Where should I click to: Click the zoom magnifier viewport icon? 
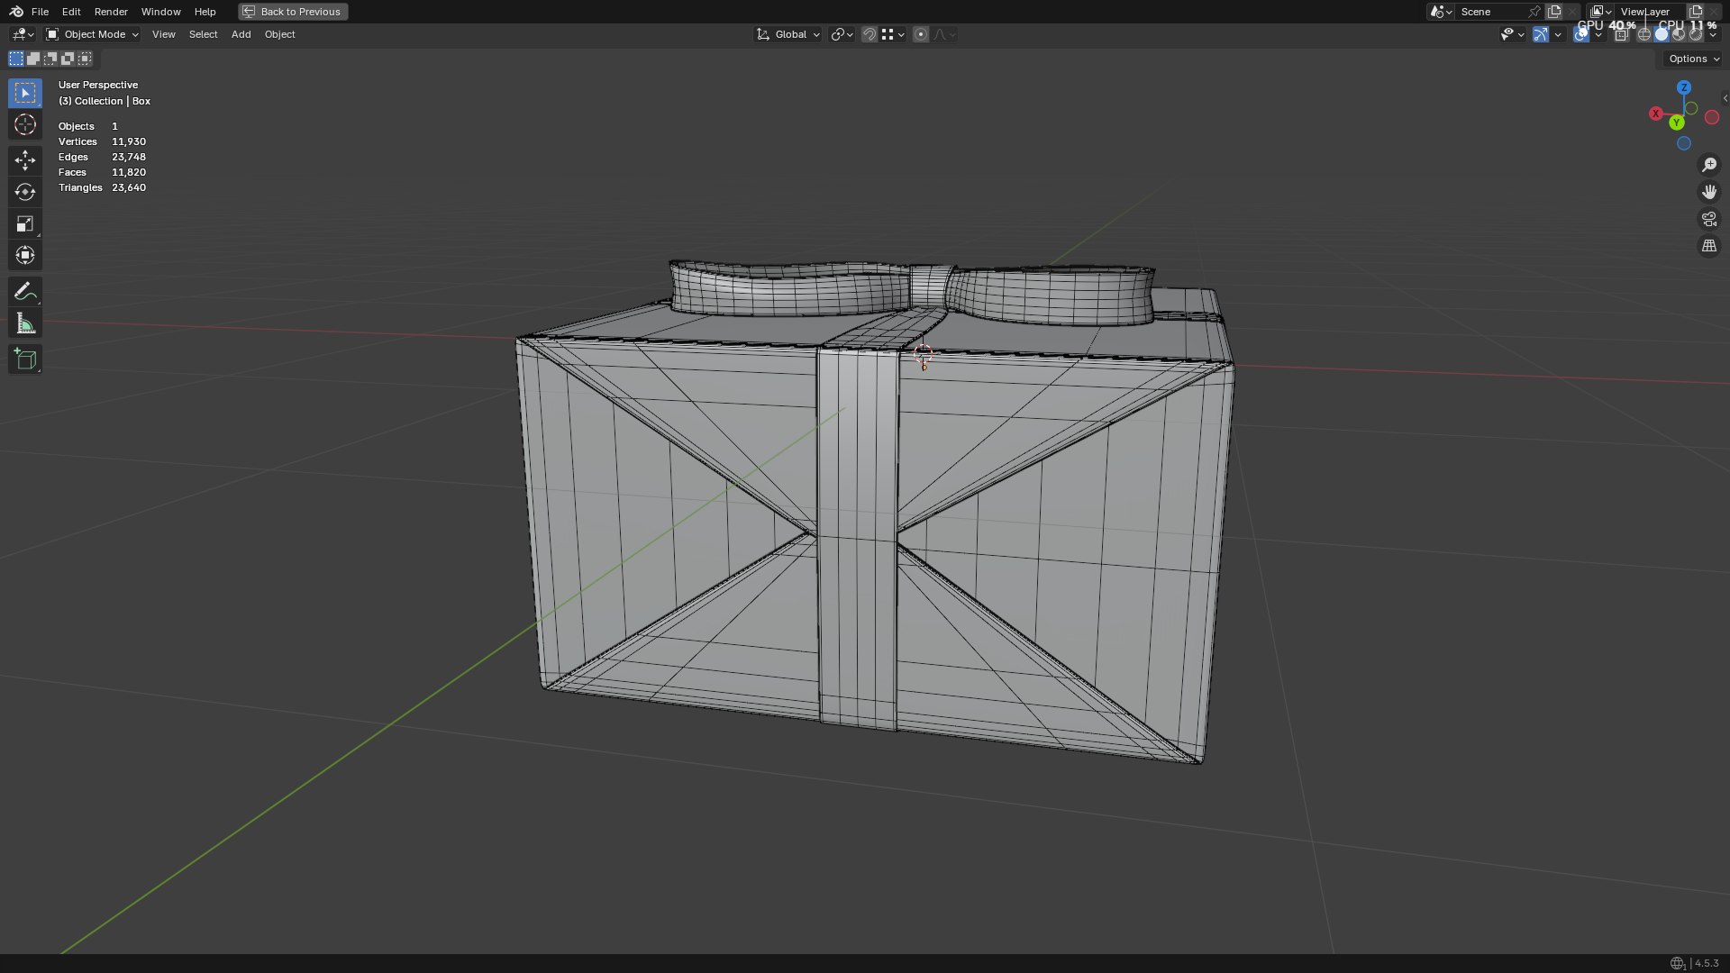tap(1708, 165)
